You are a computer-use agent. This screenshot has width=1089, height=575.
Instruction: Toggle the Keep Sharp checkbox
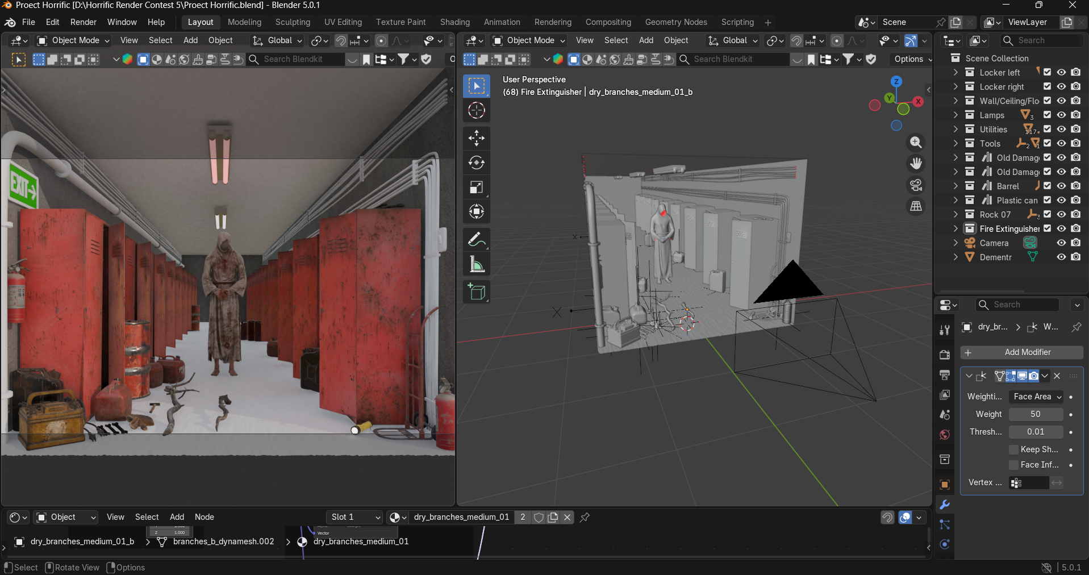tap(1013, 449)
